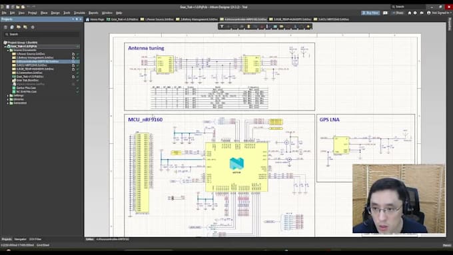Click the top Search field in the title bar
Image resolution: width=453 pixels, height=255 pixels.
408,7
